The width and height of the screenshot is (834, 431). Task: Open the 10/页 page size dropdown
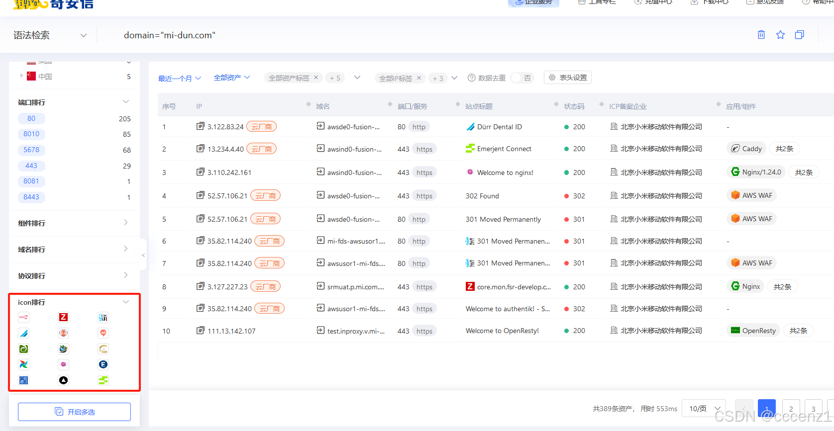click(704, 409)
